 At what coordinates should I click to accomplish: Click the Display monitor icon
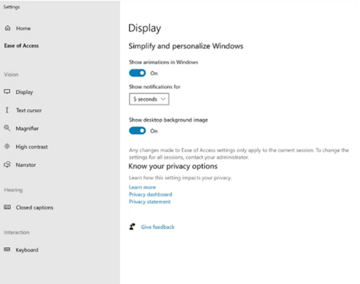[8, 92]
